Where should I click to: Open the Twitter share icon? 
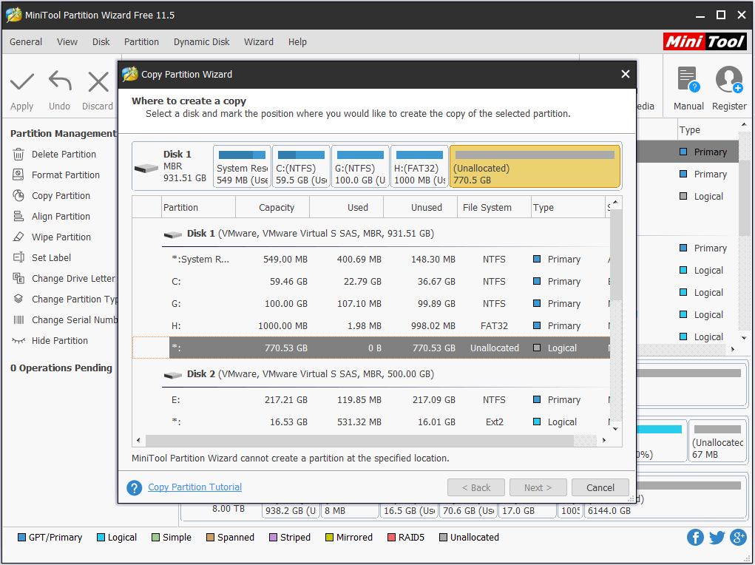717,537
